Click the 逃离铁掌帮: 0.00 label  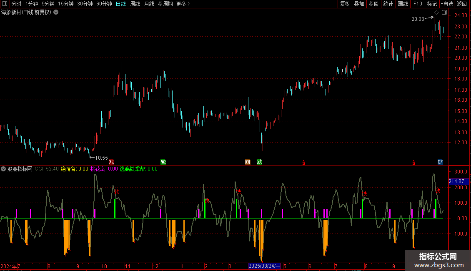click(138, 169)
